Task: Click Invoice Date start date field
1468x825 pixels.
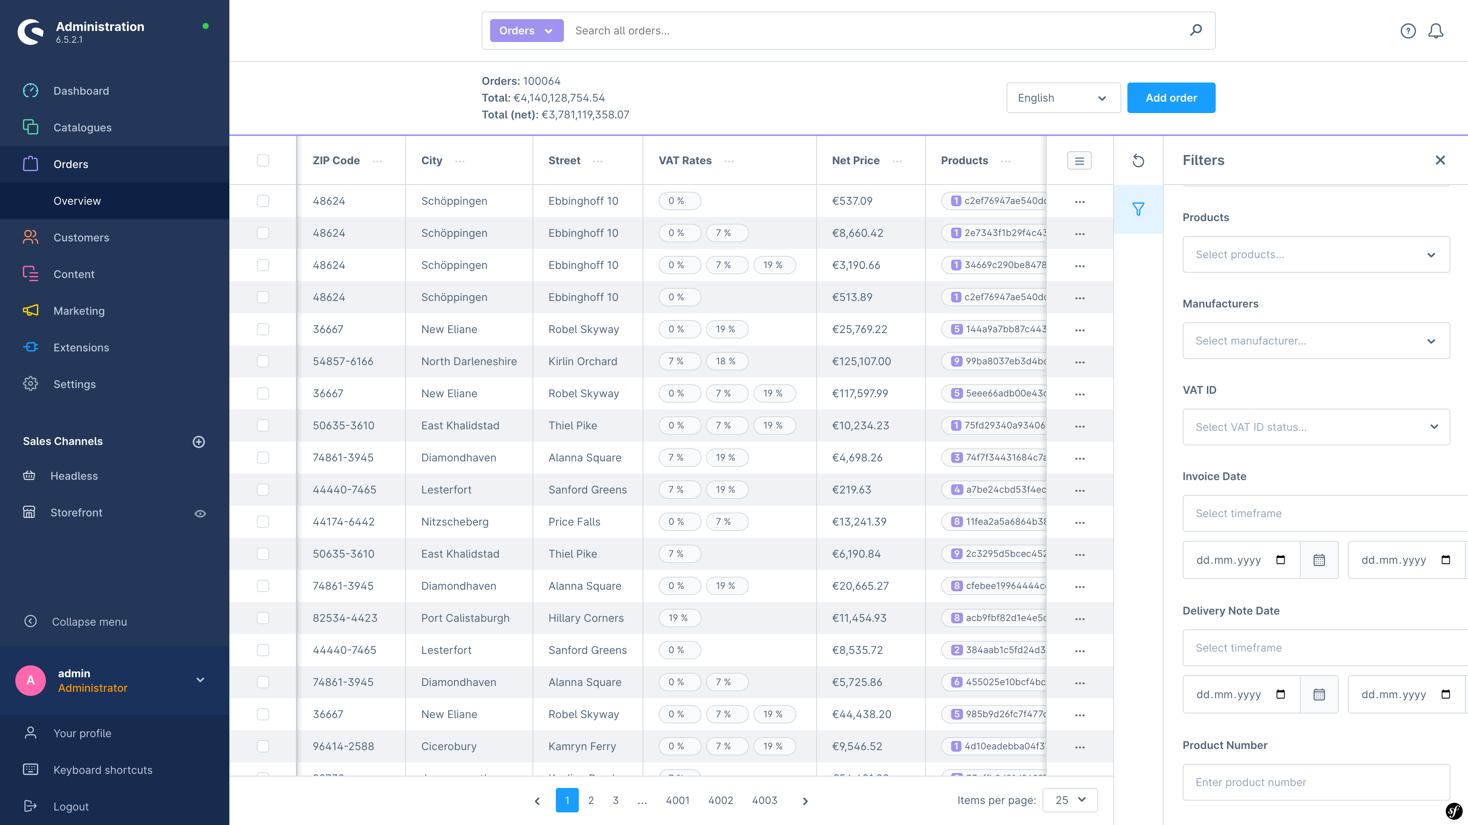Action: tap(1241, 560)
